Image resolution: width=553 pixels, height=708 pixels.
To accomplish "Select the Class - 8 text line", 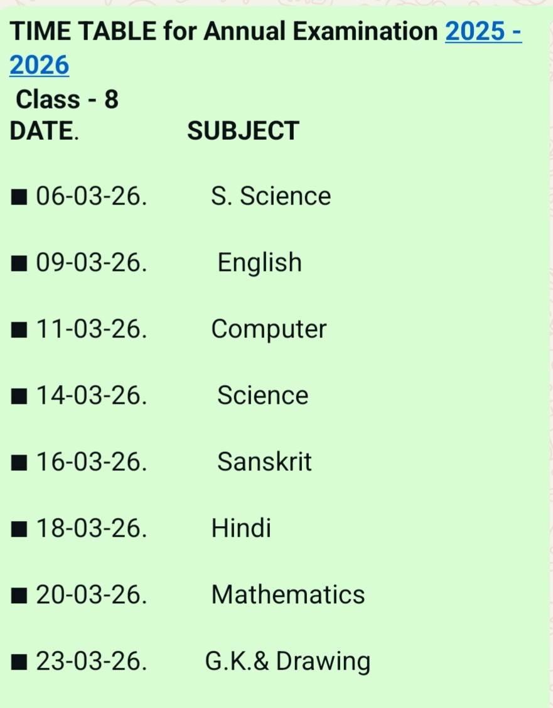I will click(67, 99).
